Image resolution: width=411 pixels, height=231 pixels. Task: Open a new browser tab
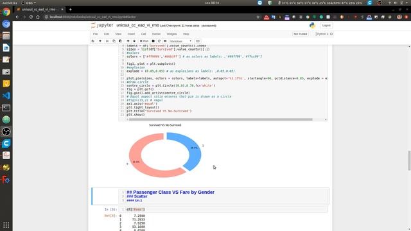pyautogui.click(x=70, y=10)
